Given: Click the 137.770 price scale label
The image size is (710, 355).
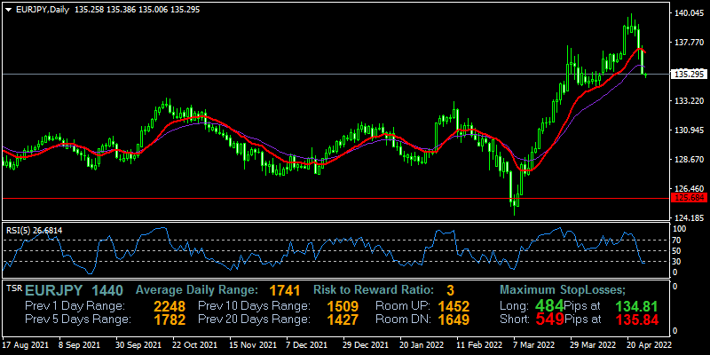Looking at the screenshot, I should click(x=689, y=43).
